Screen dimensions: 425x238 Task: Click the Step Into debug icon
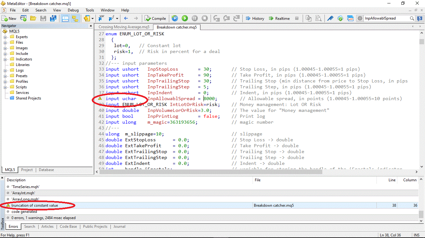[x=217, y=19]
